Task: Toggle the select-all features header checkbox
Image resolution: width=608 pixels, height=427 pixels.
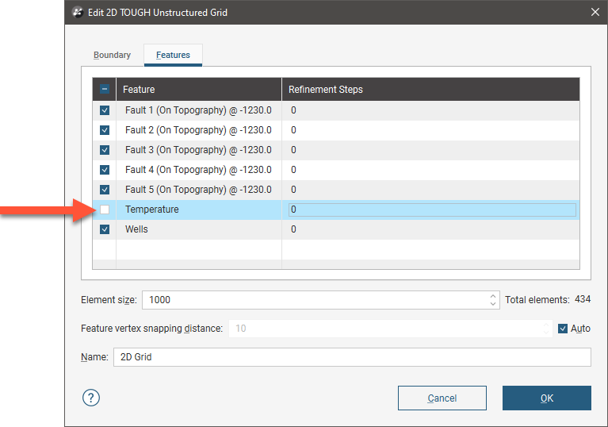Action: (105, 90)
